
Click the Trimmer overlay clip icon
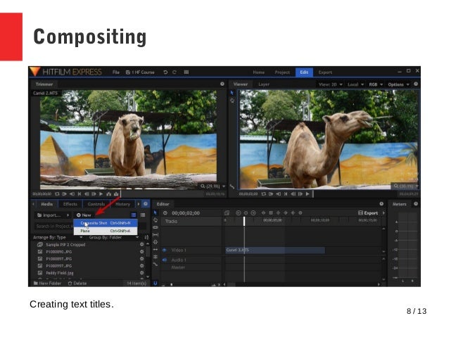[116, 194]
